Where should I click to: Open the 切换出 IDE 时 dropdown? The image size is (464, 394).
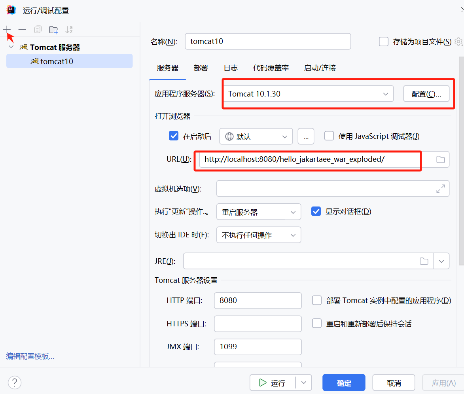pos(259,235)
